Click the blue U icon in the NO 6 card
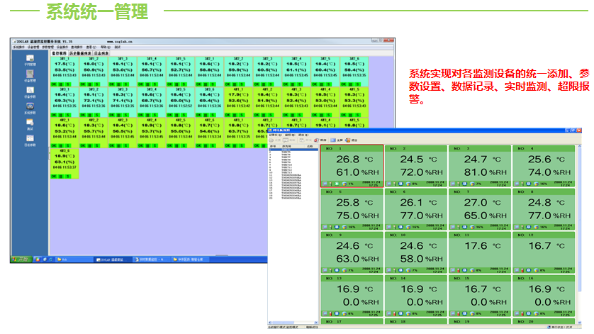Screen dimensions: 594x334 400,227
